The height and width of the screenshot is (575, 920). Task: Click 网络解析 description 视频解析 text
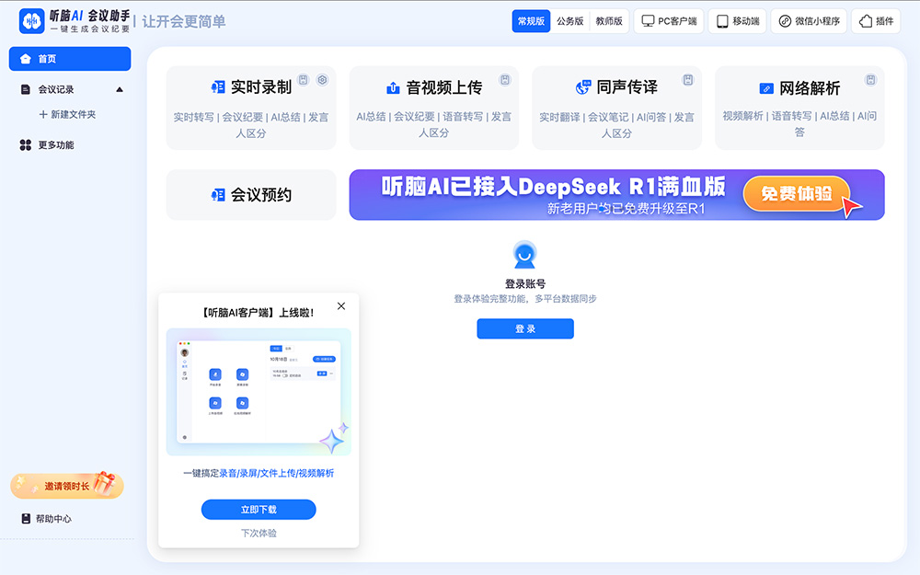pyautogui.click(x=742, y=116)
